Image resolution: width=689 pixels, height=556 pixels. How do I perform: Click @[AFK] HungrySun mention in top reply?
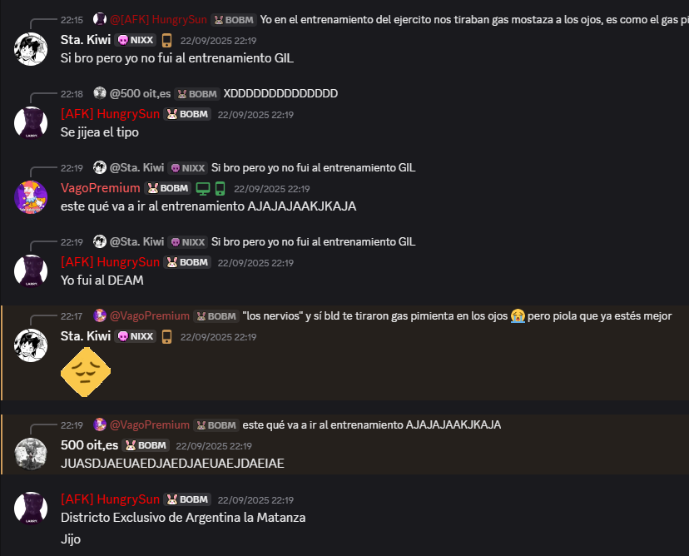tap(158, 20)
